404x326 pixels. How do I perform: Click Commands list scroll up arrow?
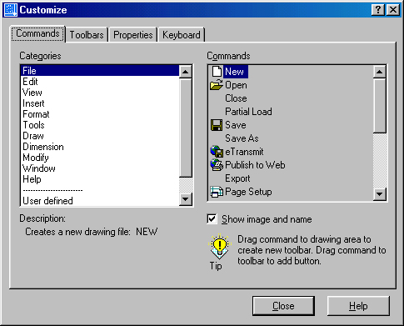pos(379,72)
